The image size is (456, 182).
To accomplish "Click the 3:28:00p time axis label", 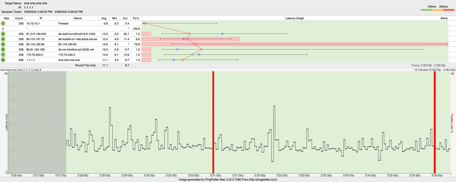I will pyautogui.click(x=83, y=176).
